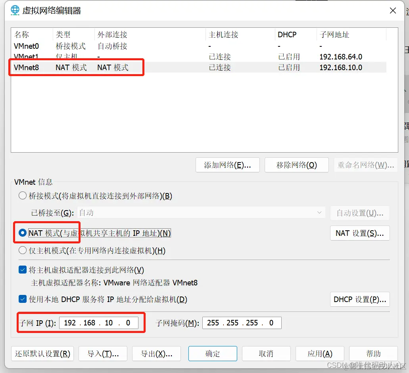Click the globe icon in the title bar
This screenshot has height=373, width=409.
[15, 10]
